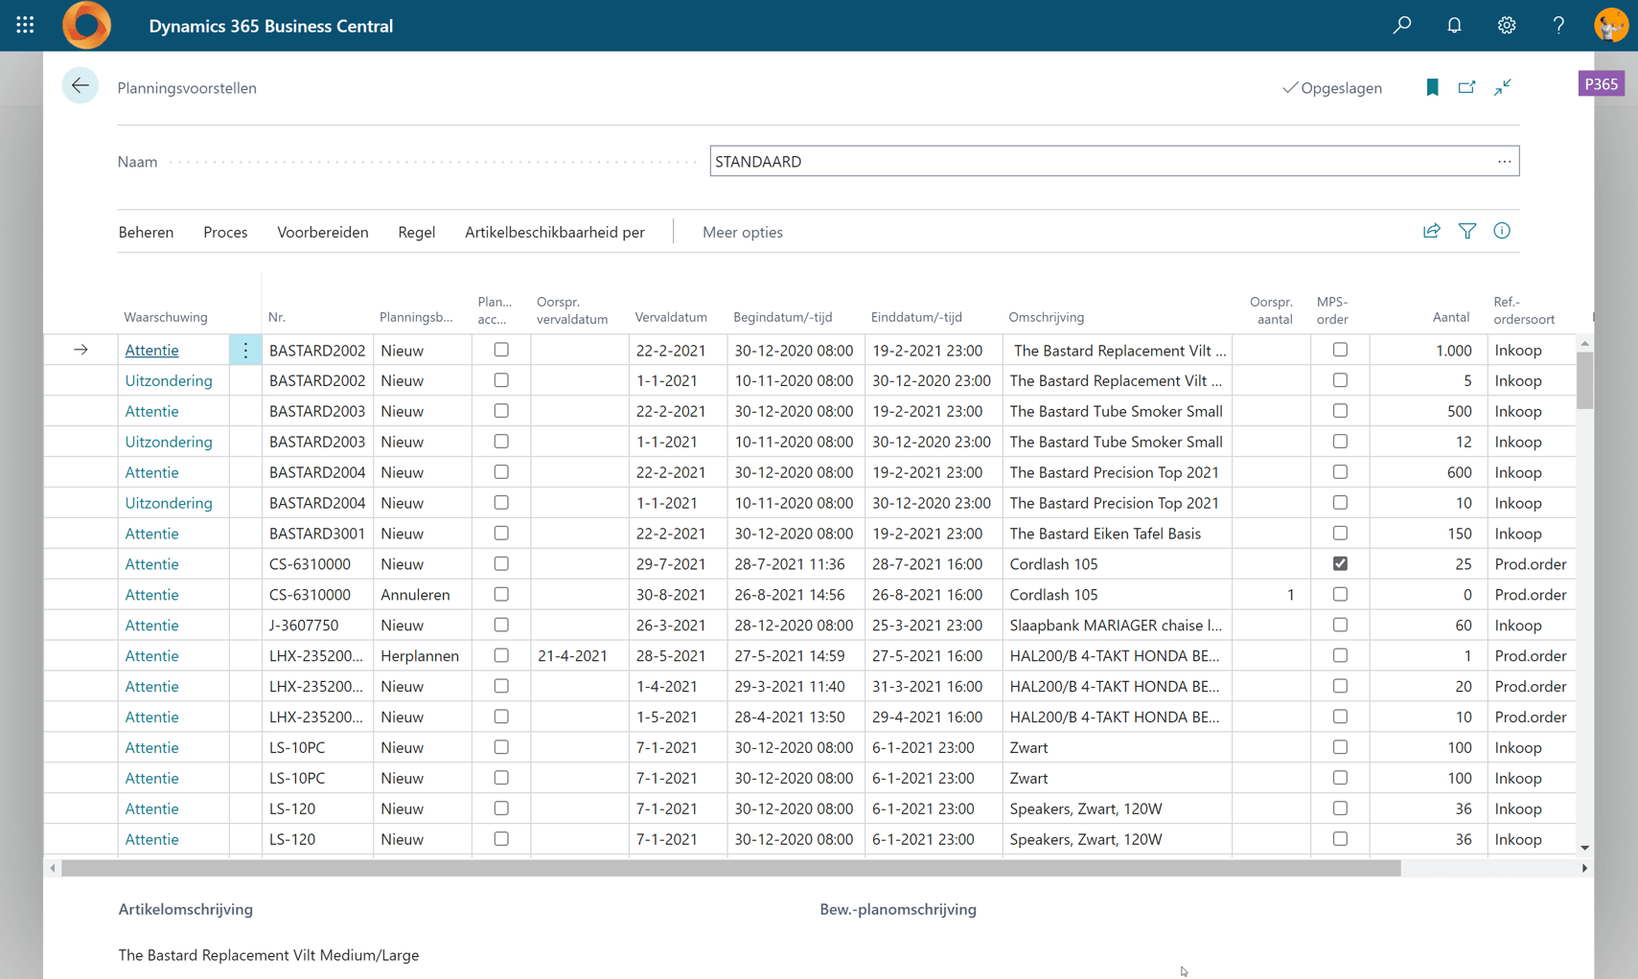
Task: Open the Beheren menu
Action: tap(146, 232)
